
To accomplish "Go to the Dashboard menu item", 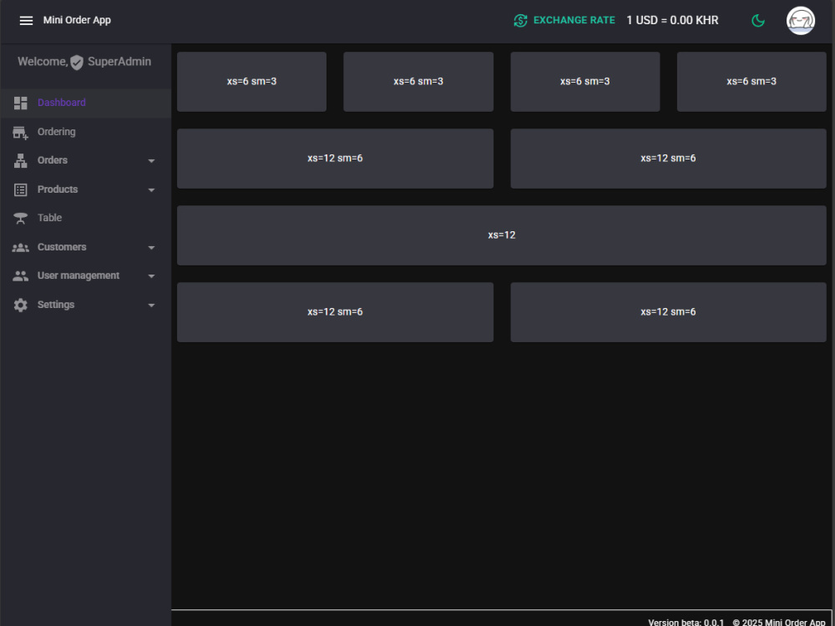I will pos(86,103).
